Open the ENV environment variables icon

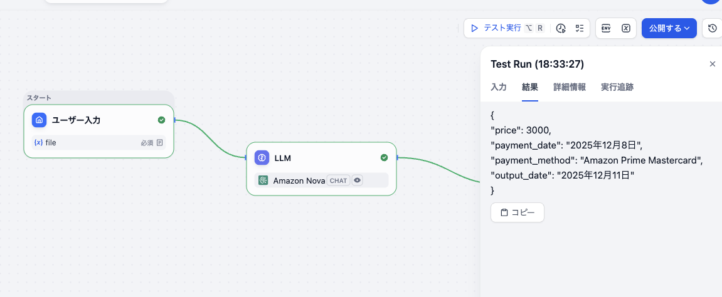pos(606,28)
